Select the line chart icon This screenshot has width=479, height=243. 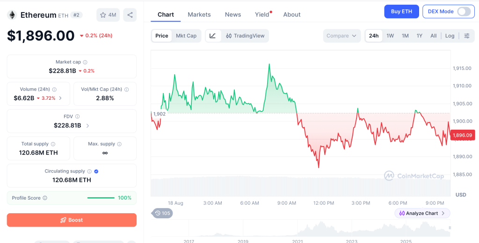click(213, 35)
